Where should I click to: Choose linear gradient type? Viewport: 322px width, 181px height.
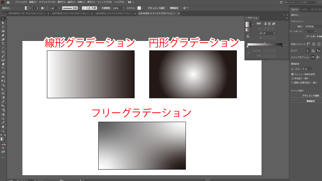pos(265,23)
